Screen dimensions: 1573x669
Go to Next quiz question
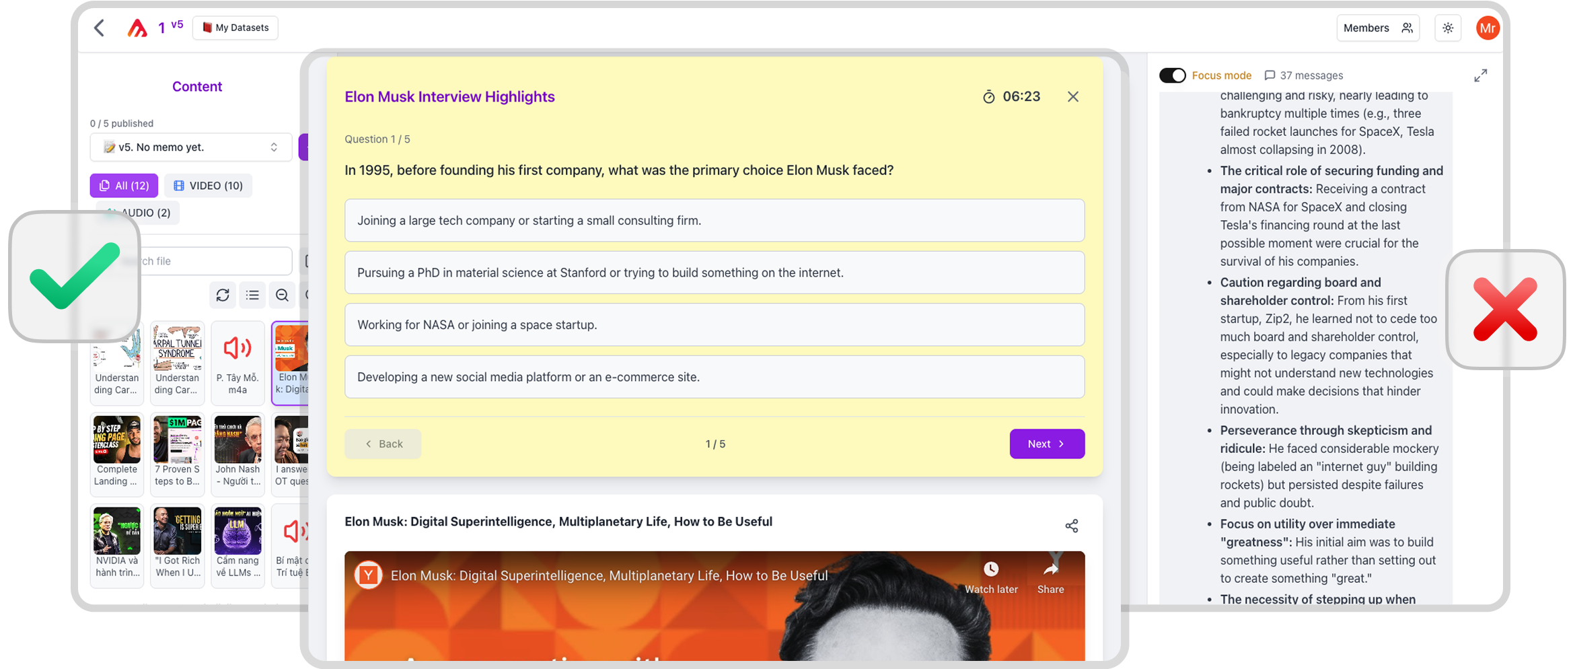[1047, 444]
